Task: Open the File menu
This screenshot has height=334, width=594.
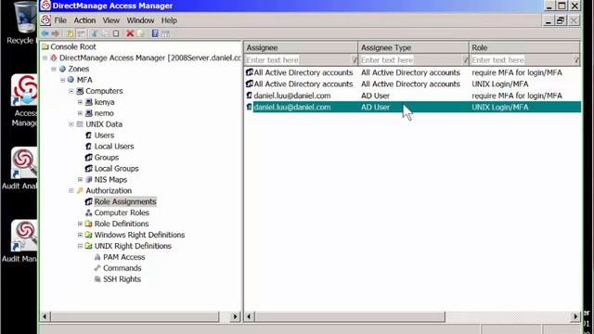Action: 60,20
